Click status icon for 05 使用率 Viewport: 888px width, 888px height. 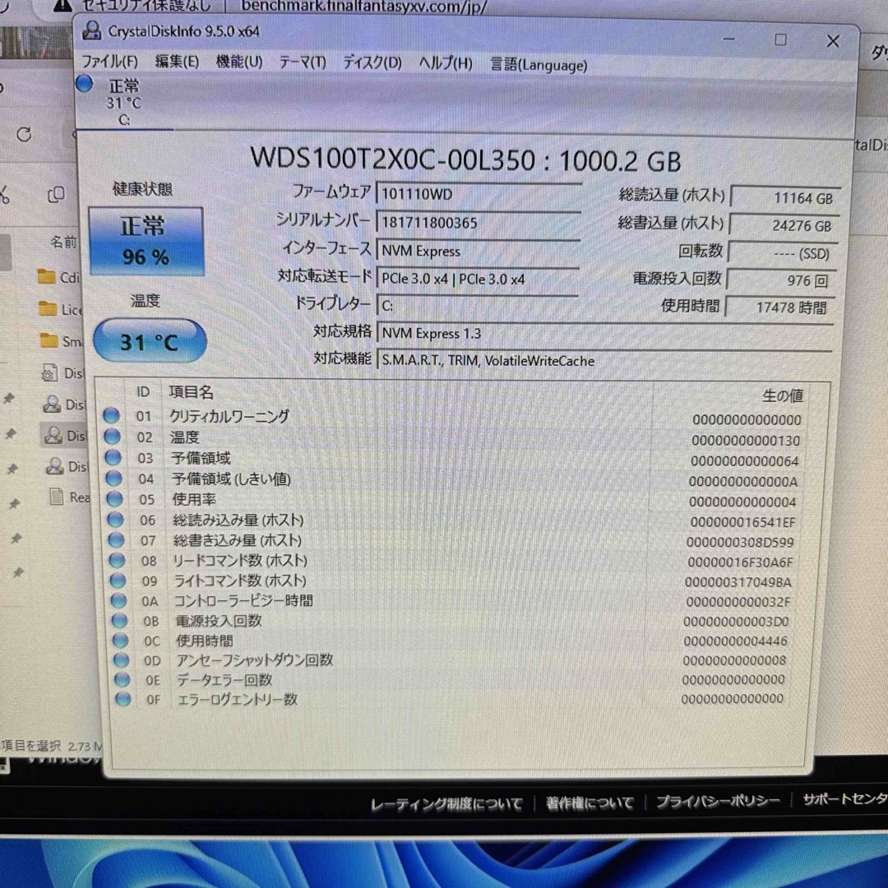(115, 499)
